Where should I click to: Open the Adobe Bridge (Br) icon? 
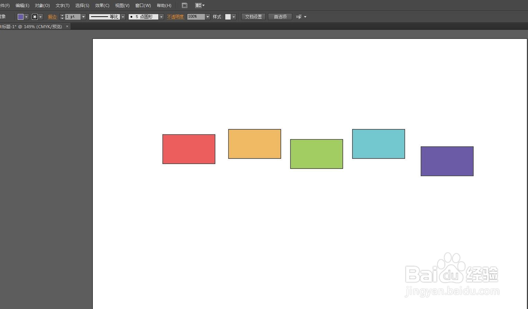pos(185,6)
